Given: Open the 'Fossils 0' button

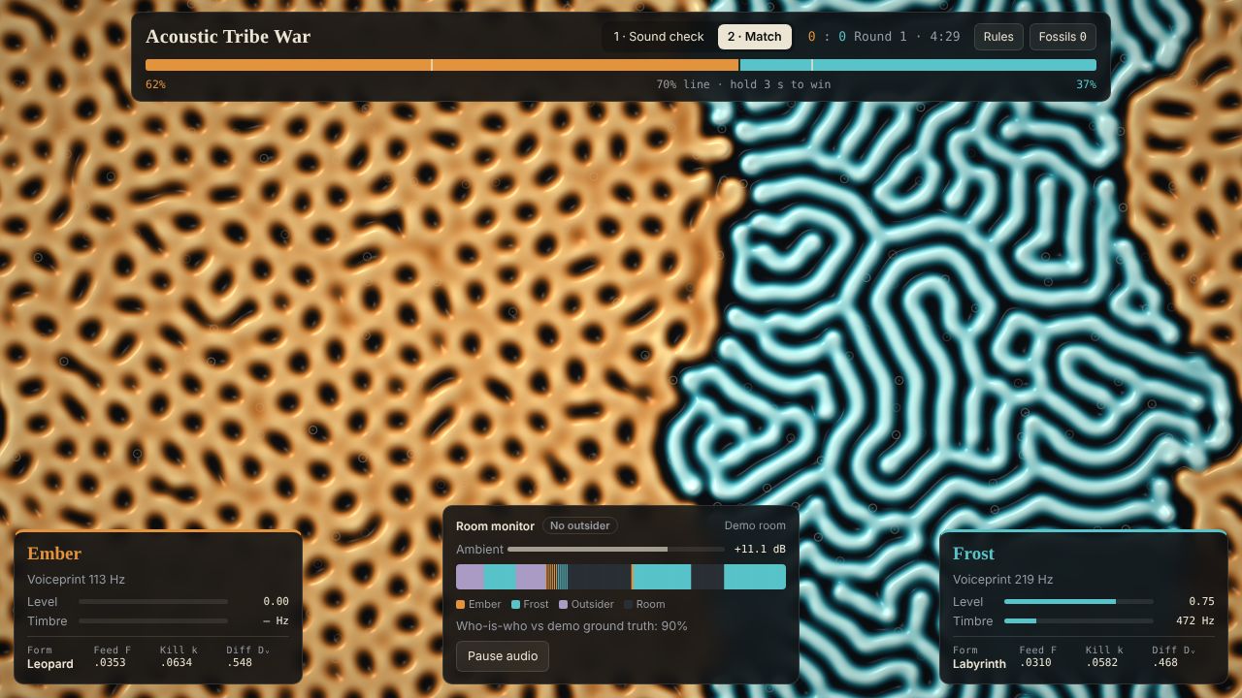Looking at the screenshot, I should (1062, 37).
